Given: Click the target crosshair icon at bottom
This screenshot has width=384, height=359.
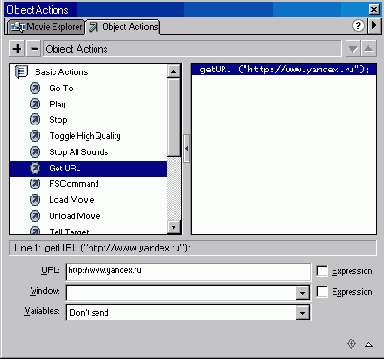Looking at the screenshot, I should [352, 344].
